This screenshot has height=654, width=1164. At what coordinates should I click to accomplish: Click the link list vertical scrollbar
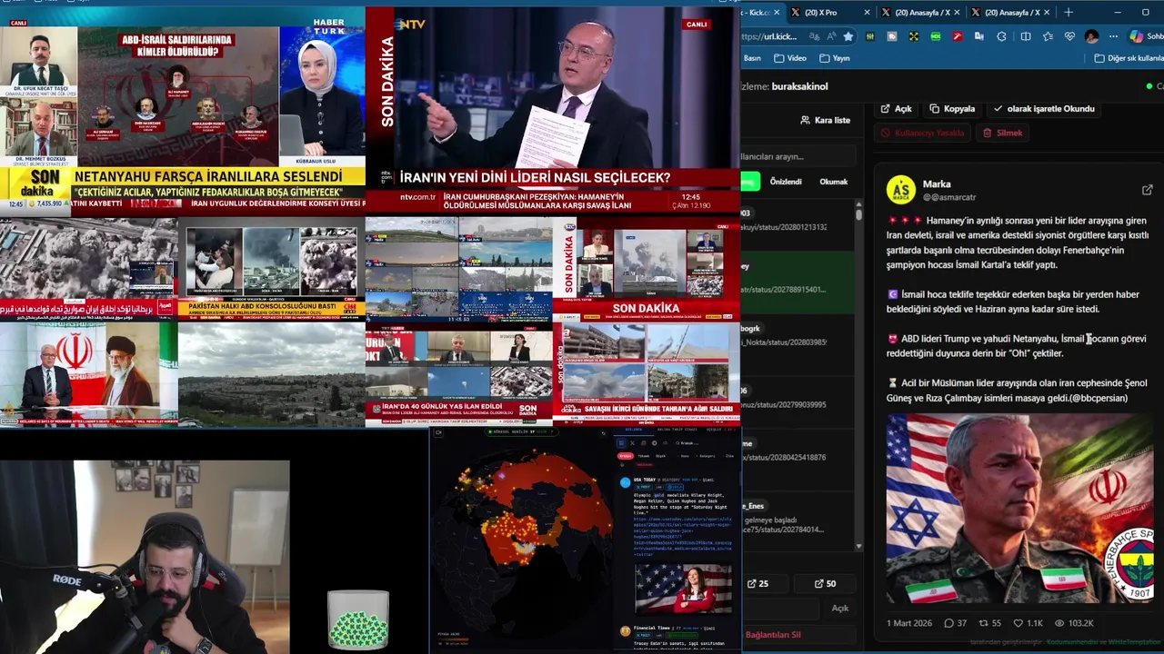click(x=858, y=377)
